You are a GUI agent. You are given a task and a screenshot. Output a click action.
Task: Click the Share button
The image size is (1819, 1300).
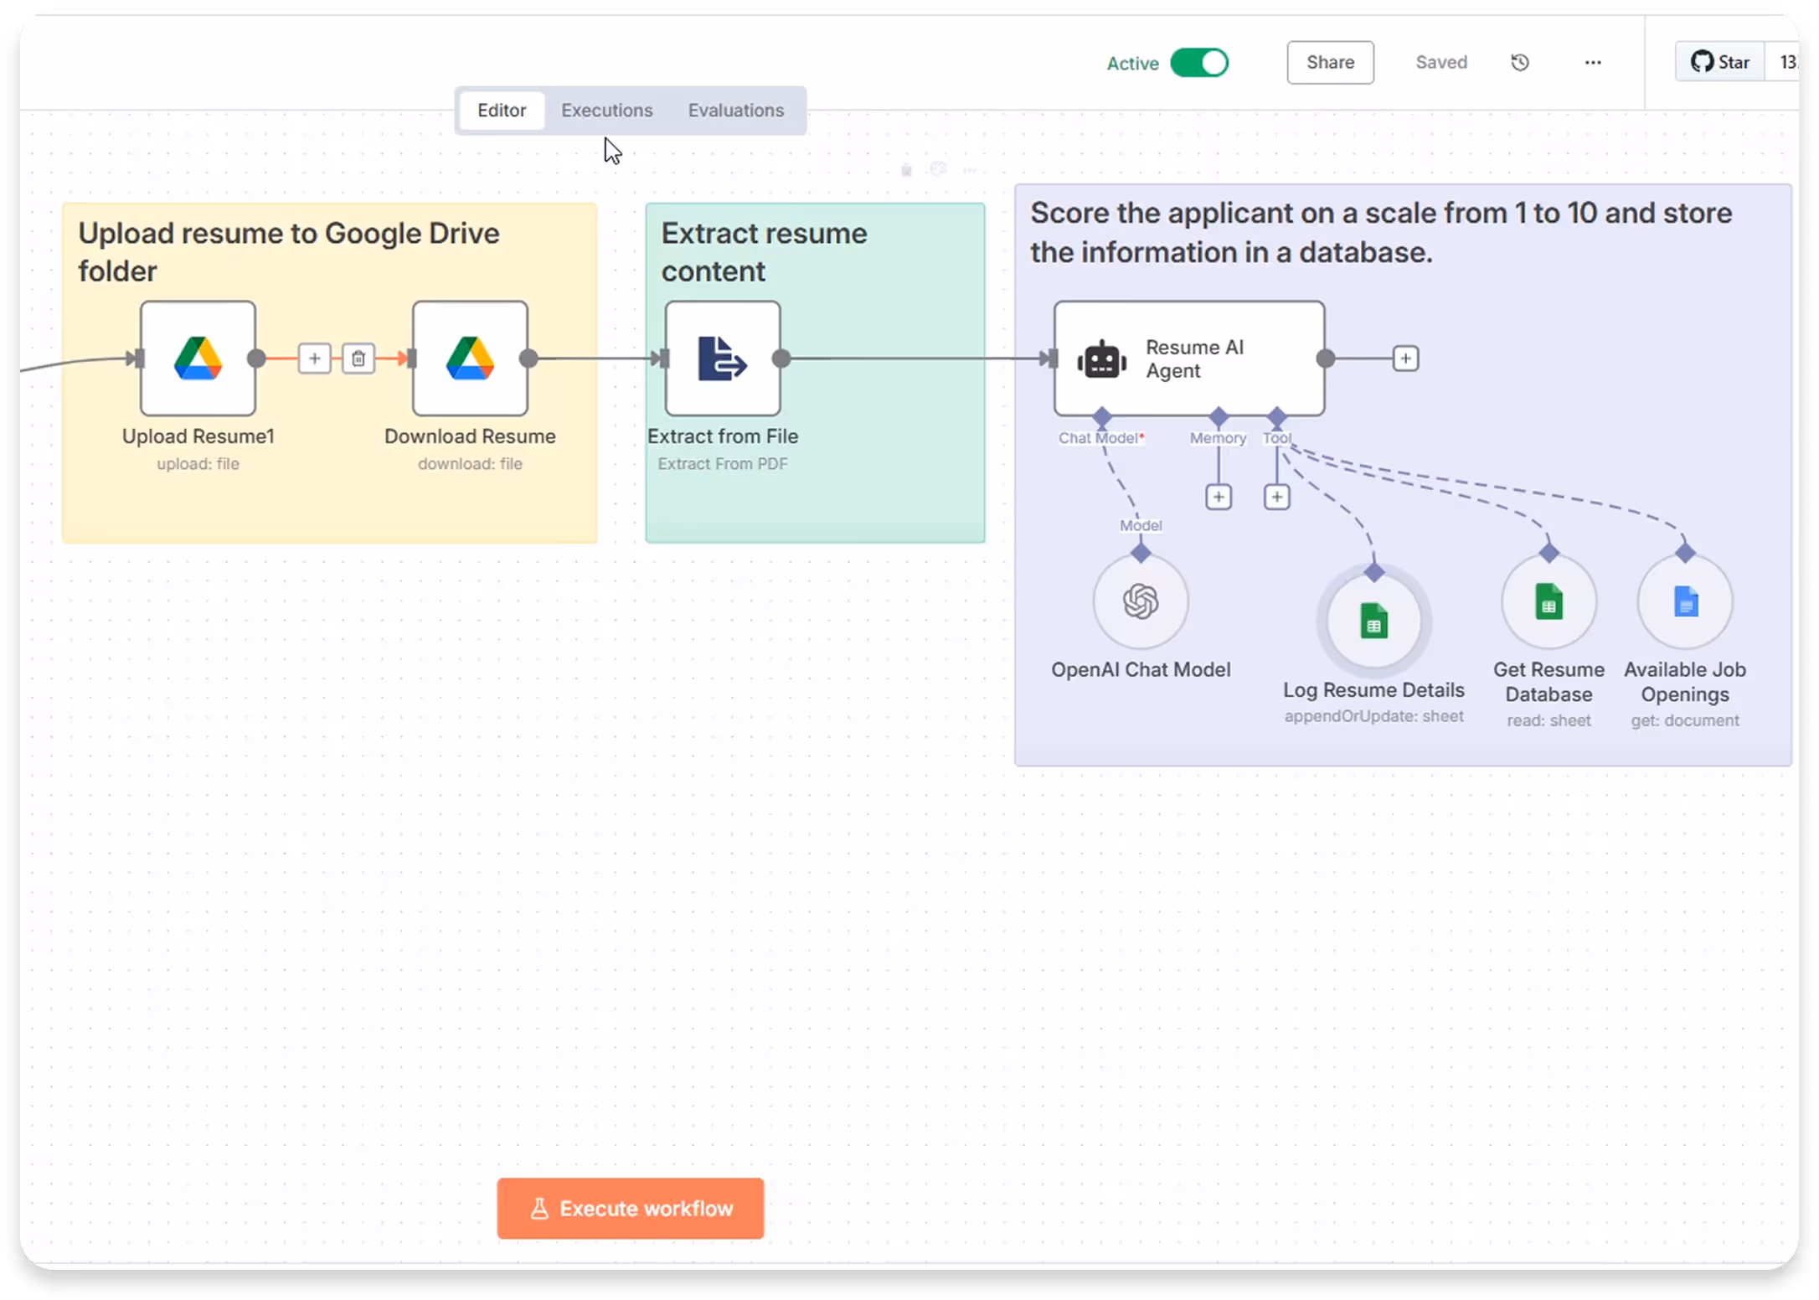1329,63
